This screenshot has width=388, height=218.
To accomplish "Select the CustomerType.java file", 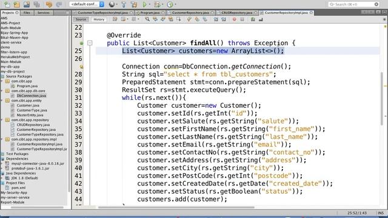I will [x=32, y=110].
